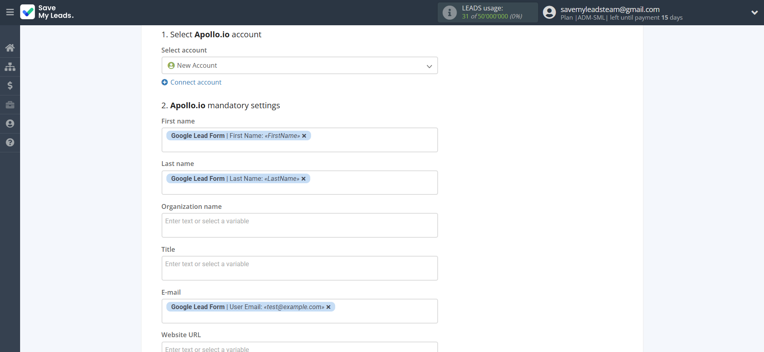The width and height of the screenshot is (764, 352).
Task: Expand the account menu chevron in header
Action: (x=754, y=12)
